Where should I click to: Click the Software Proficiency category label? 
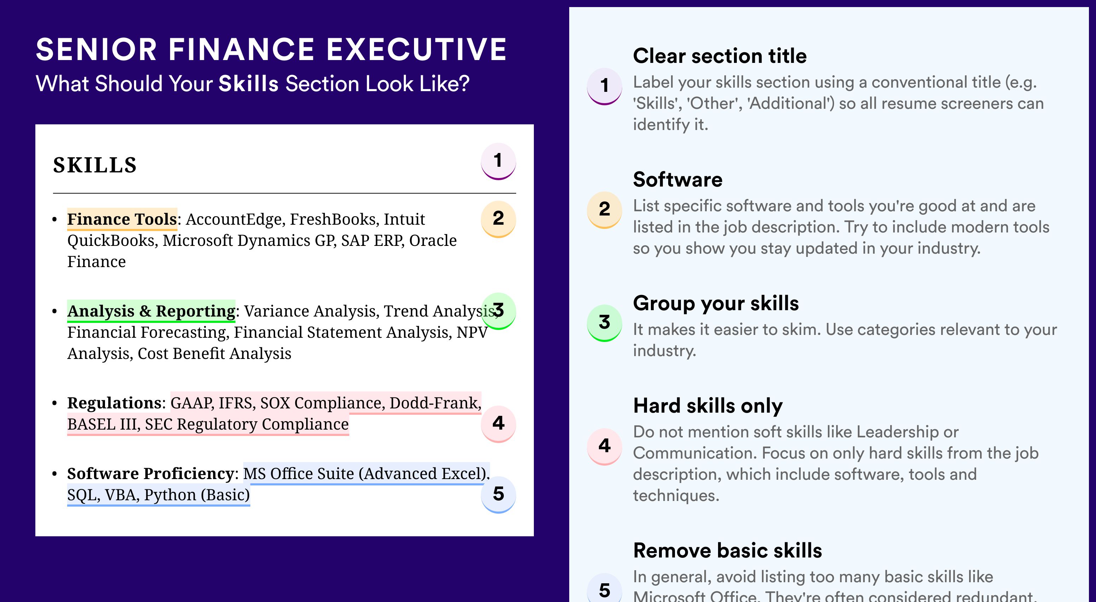click(150, 473)
